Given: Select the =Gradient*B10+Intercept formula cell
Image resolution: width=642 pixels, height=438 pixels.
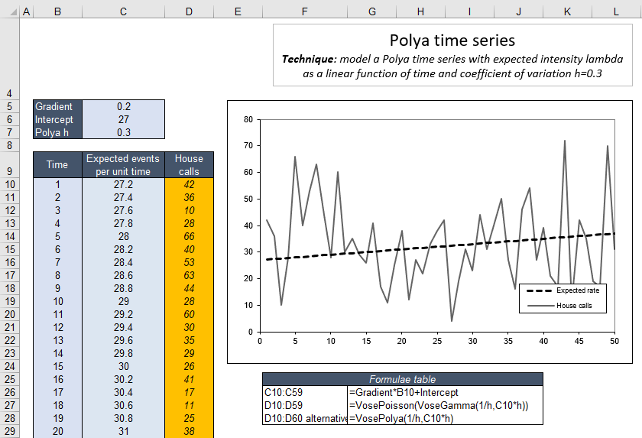Looking at the screenshot, I should 445,393.
